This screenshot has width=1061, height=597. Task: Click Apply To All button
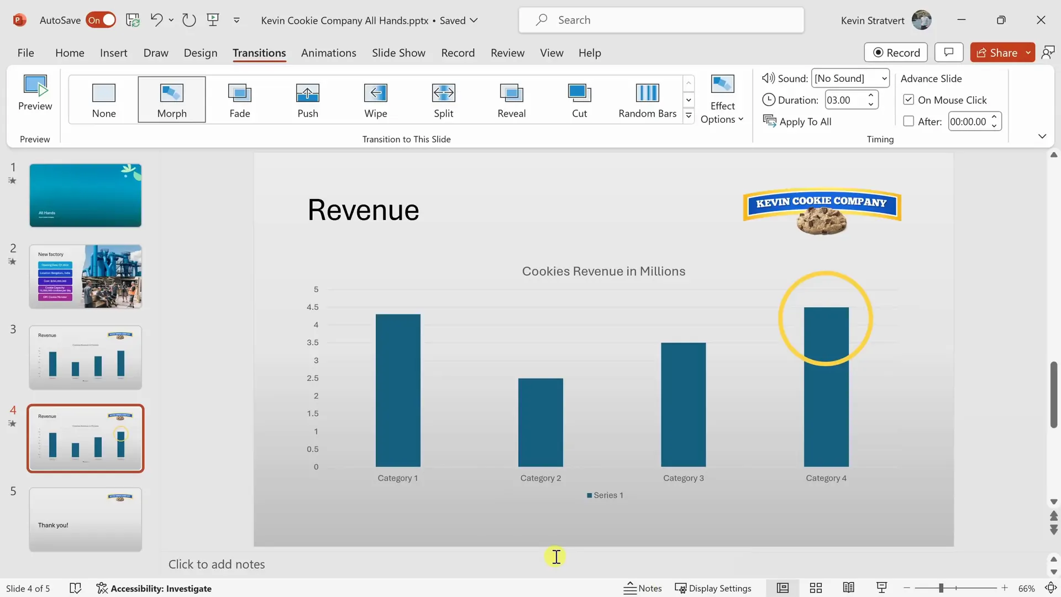coord(797,122)
